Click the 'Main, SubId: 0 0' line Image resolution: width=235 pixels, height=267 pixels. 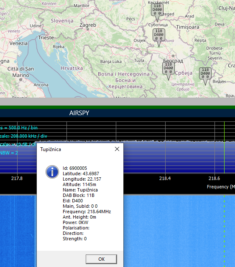(80, 206)
